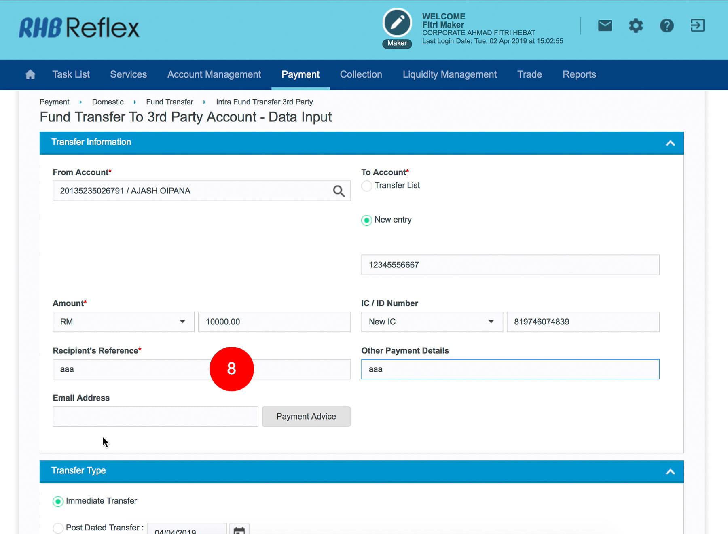This screenshot has height=534, width=728.
Task: Open the New IC type dropdown
Action: tap(432, 322)
